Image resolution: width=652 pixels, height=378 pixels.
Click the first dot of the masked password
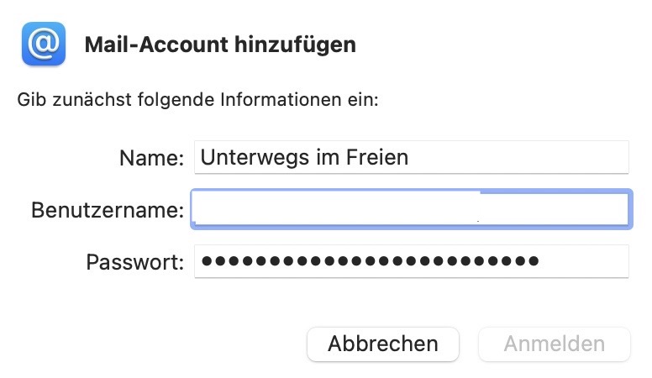(208, 261)
